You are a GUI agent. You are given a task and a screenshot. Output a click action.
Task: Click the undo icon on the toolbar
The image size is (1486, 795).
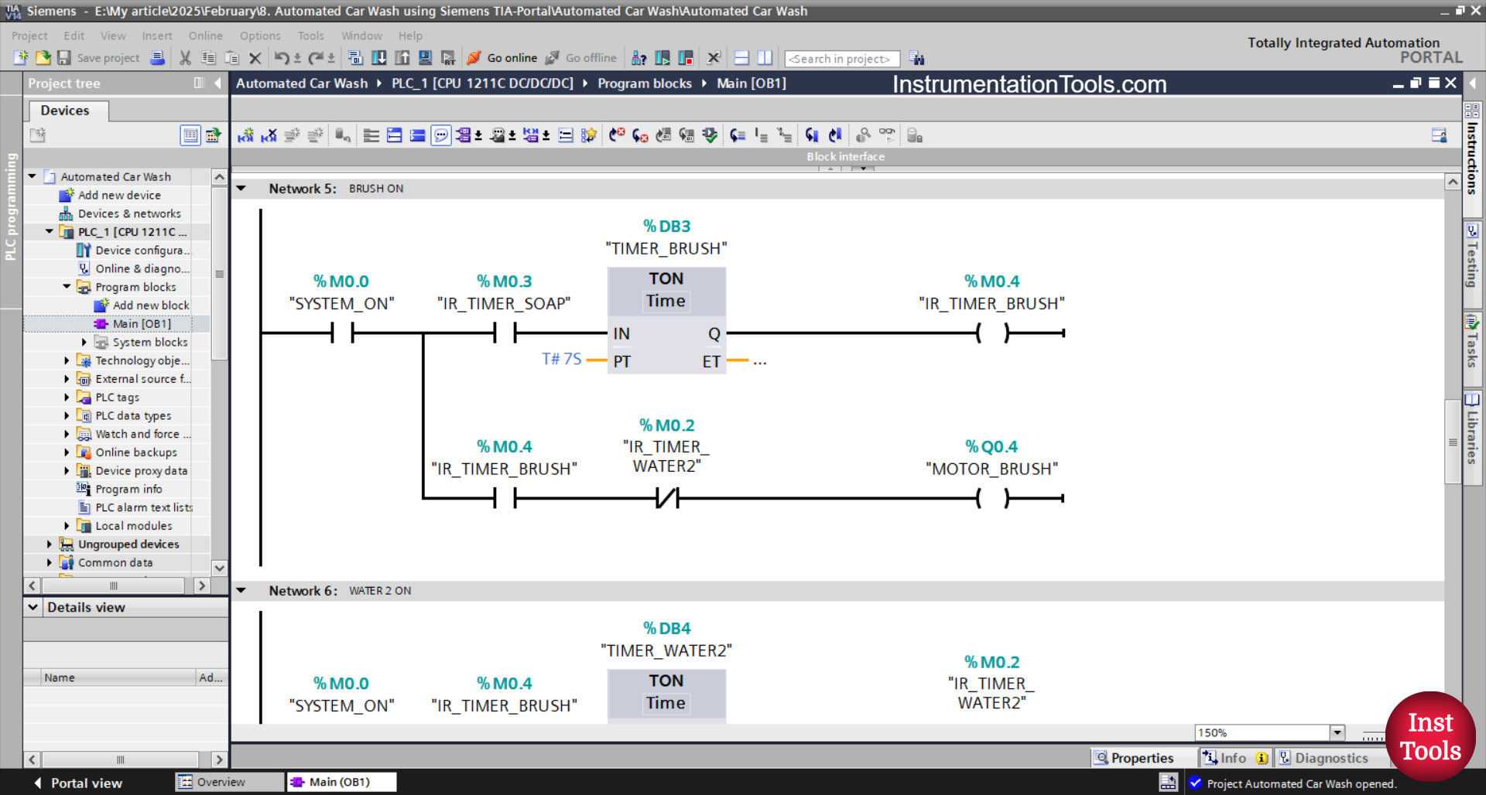pos(280,58)
